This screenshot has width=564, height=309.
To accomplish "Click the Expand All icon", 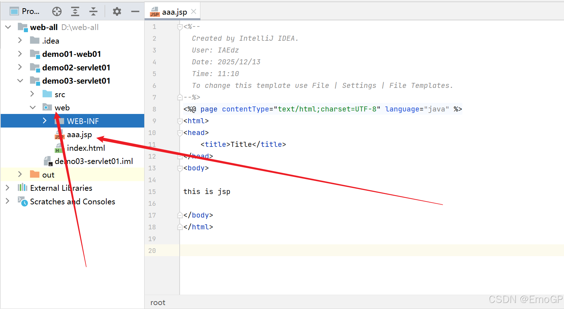I will (75, 11).
